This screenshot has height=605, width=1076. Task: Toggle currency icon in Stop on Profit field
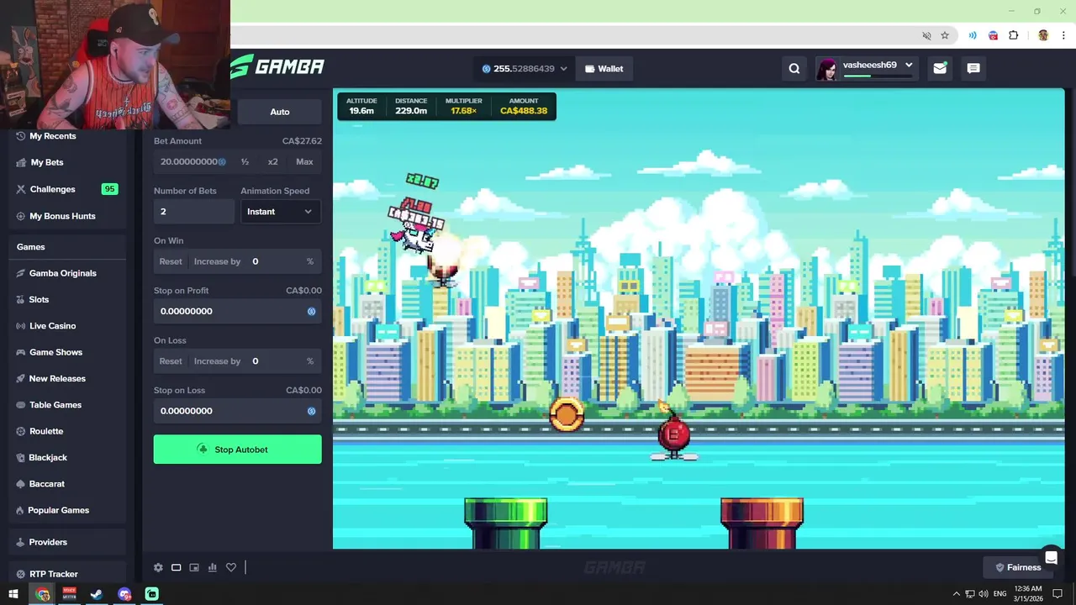pyautogui.click(x=311, y=311)
